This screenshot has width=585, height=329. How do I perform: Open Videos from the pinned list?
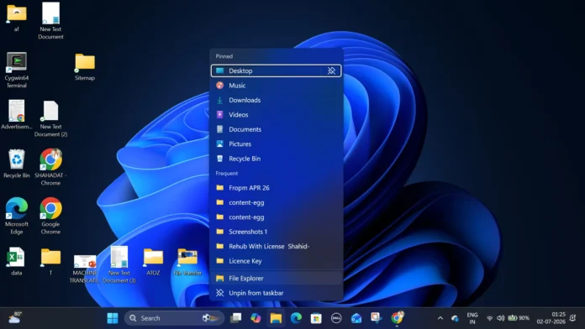coord(276,114)
